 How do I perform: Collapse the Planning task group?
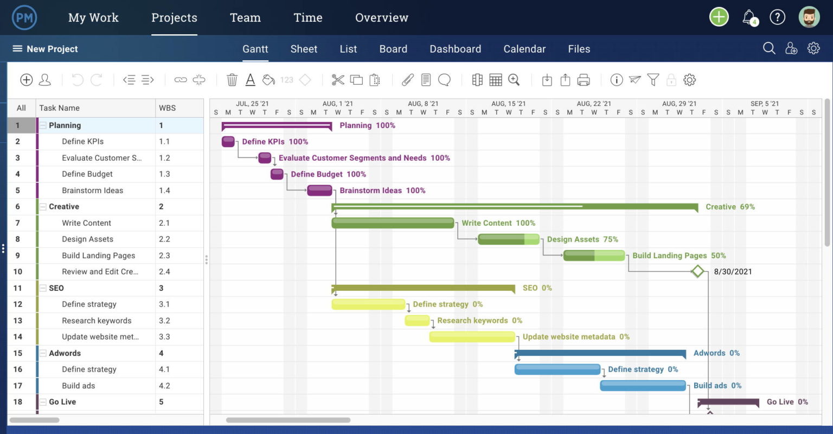tap(43, 125)
